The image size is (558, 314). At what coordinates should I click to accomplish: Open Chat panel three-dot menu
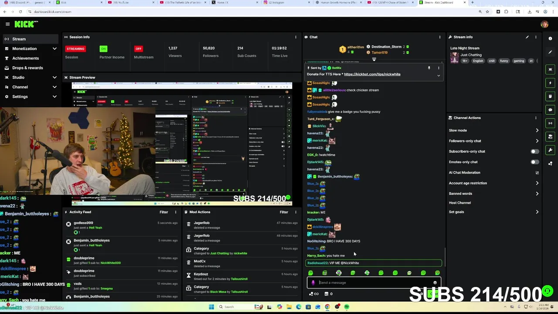pos(440,37)
